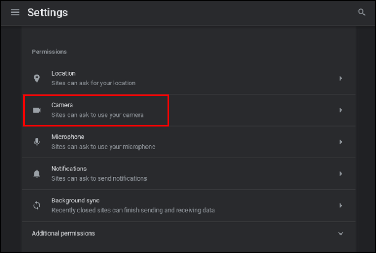Screen dimensions: 376x253
Task: Open Background sync row arrow
Action: click(x=341, y=205)
